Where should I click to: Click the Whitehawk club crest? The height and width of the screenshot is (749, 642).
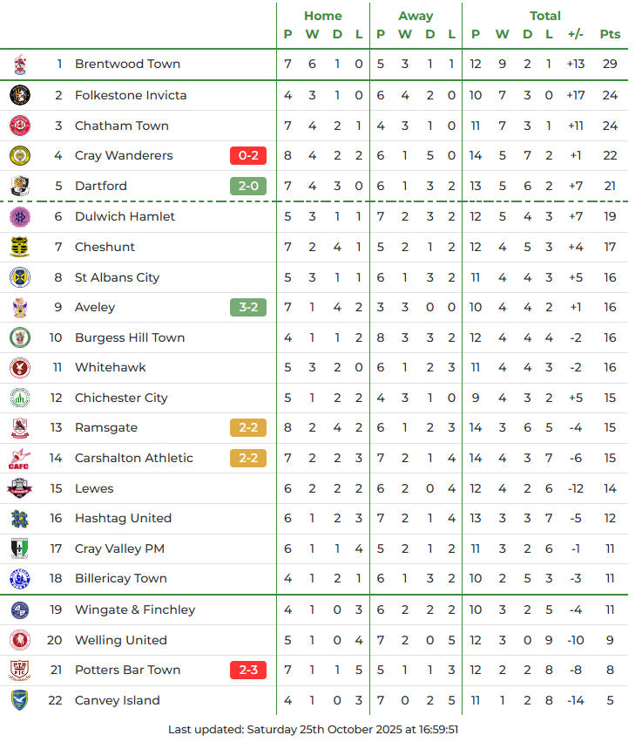click(20, 367)
